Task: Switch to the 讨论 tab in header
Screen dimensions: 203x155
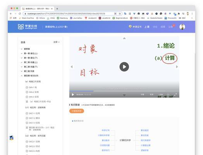Action: coord(155,27)
